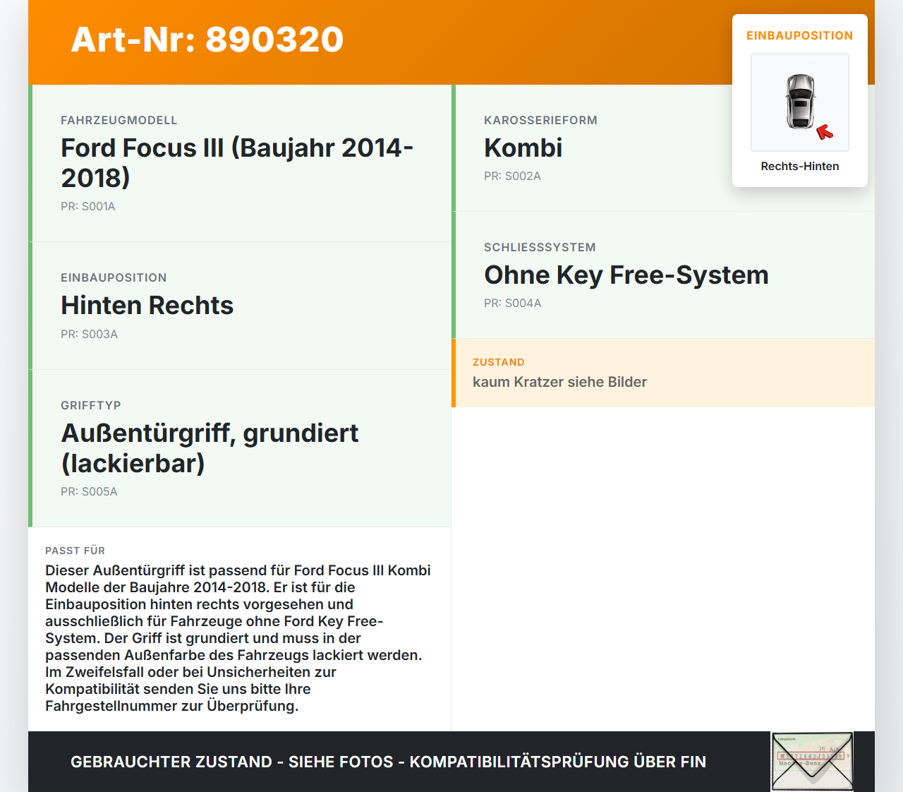This screenshot has height=792, width=903.
Task: Click the article number Art-Nr: 890320
Action: point(207,40)
